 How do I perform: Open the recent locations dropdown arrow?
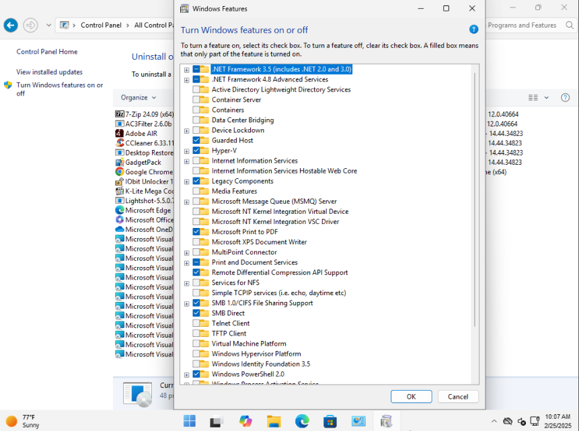[x=48, y=26]
